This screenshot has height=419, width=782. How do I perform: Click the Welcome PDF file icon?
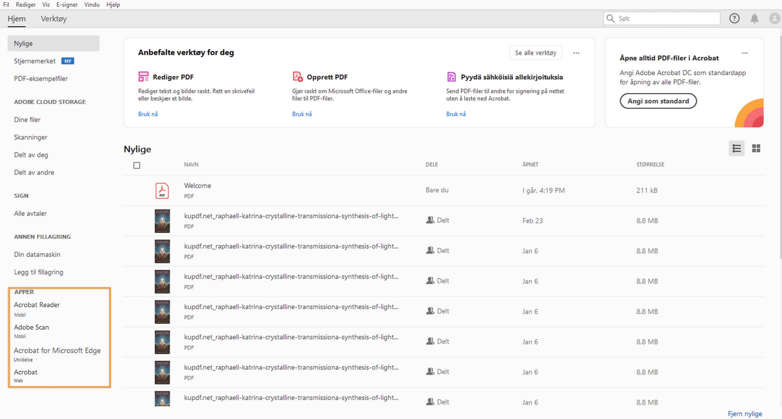coord(162,190)
